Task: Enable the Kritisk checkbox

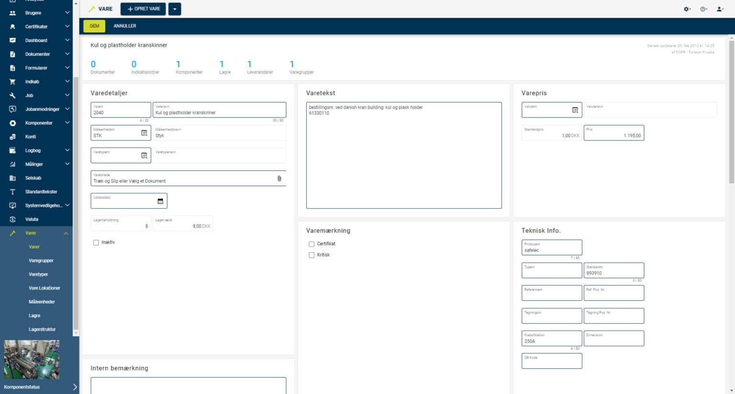Action: click(x=312, y=255)
